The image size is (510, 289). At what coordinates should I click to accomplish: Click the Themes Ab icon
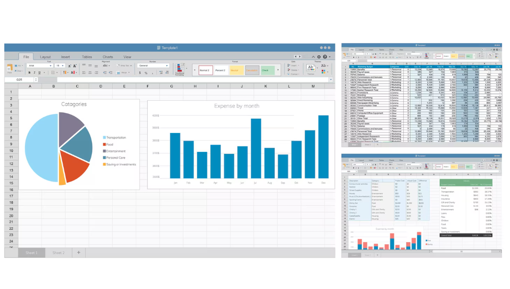[x=311, y=67]
